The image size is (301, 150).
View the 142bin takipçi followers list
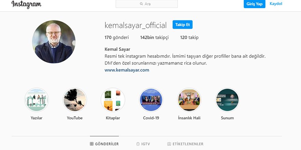[154, 37]
